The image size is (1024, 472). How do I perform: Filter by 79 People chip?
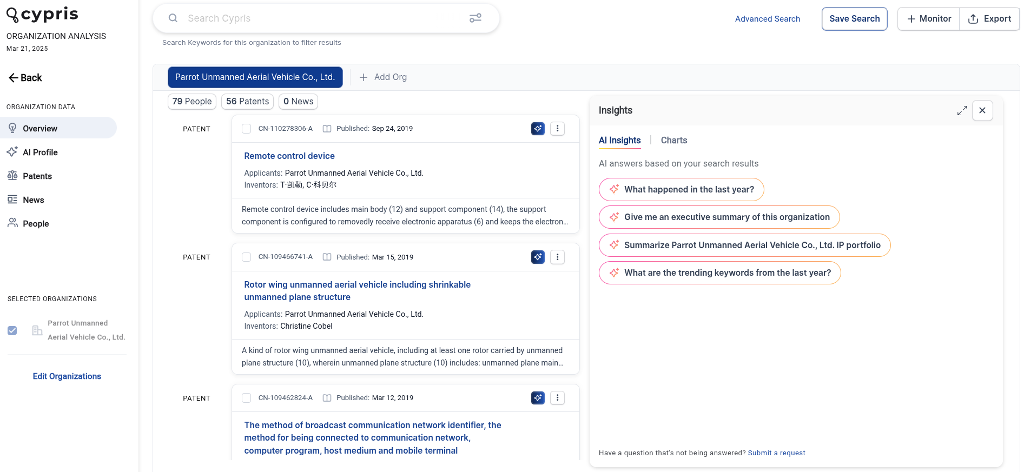click(192, 102)
